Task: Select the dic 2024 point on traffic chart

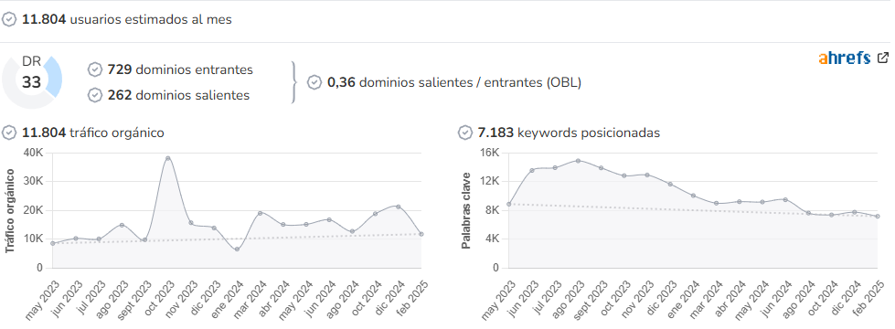Action: [399, 207]
